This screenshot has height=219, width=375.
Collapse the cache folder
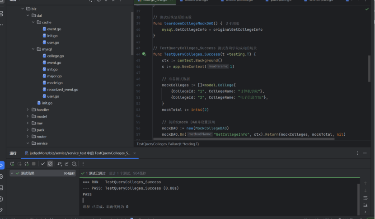tap(33, 22)
